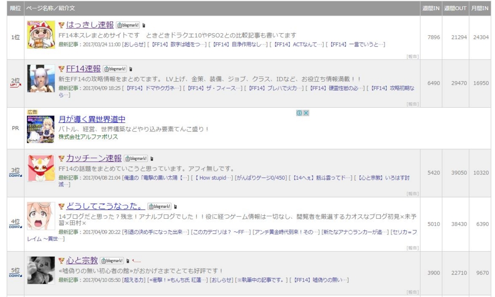Click the FF14速報 character thumbnail
Viewport: 495px width, 297px height.
click(41, 79)
